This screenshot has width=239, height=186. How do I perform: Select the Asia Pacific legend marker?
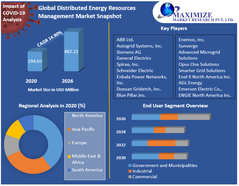[x=69, y=130]
